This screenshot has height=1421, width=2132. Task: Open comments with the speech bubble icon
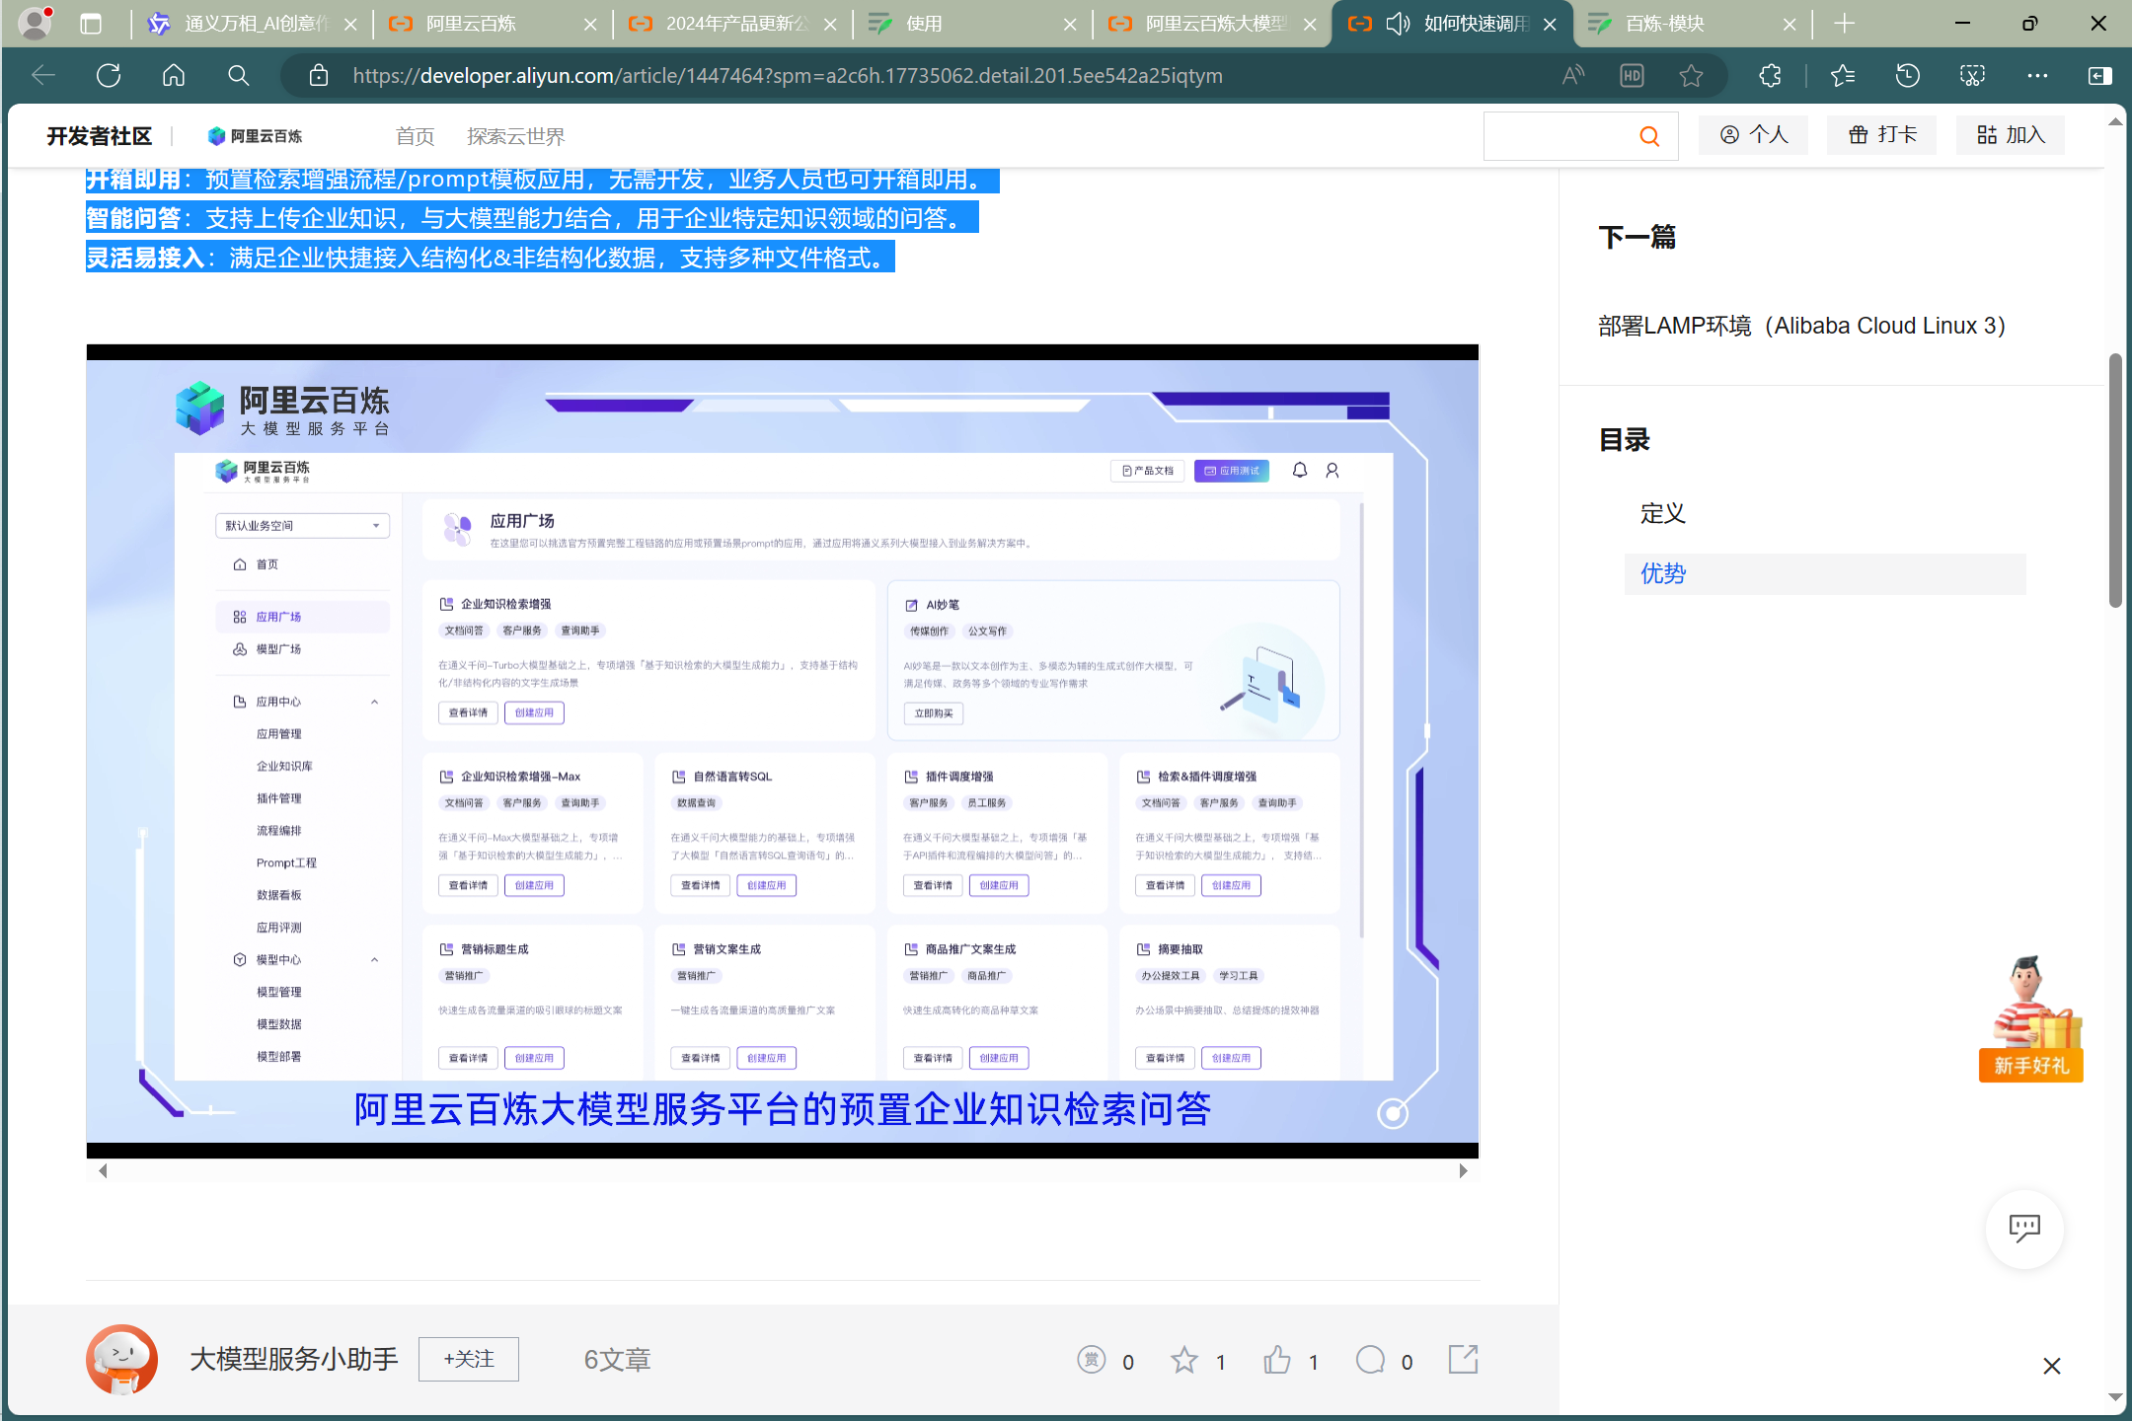point(1370,1360)
